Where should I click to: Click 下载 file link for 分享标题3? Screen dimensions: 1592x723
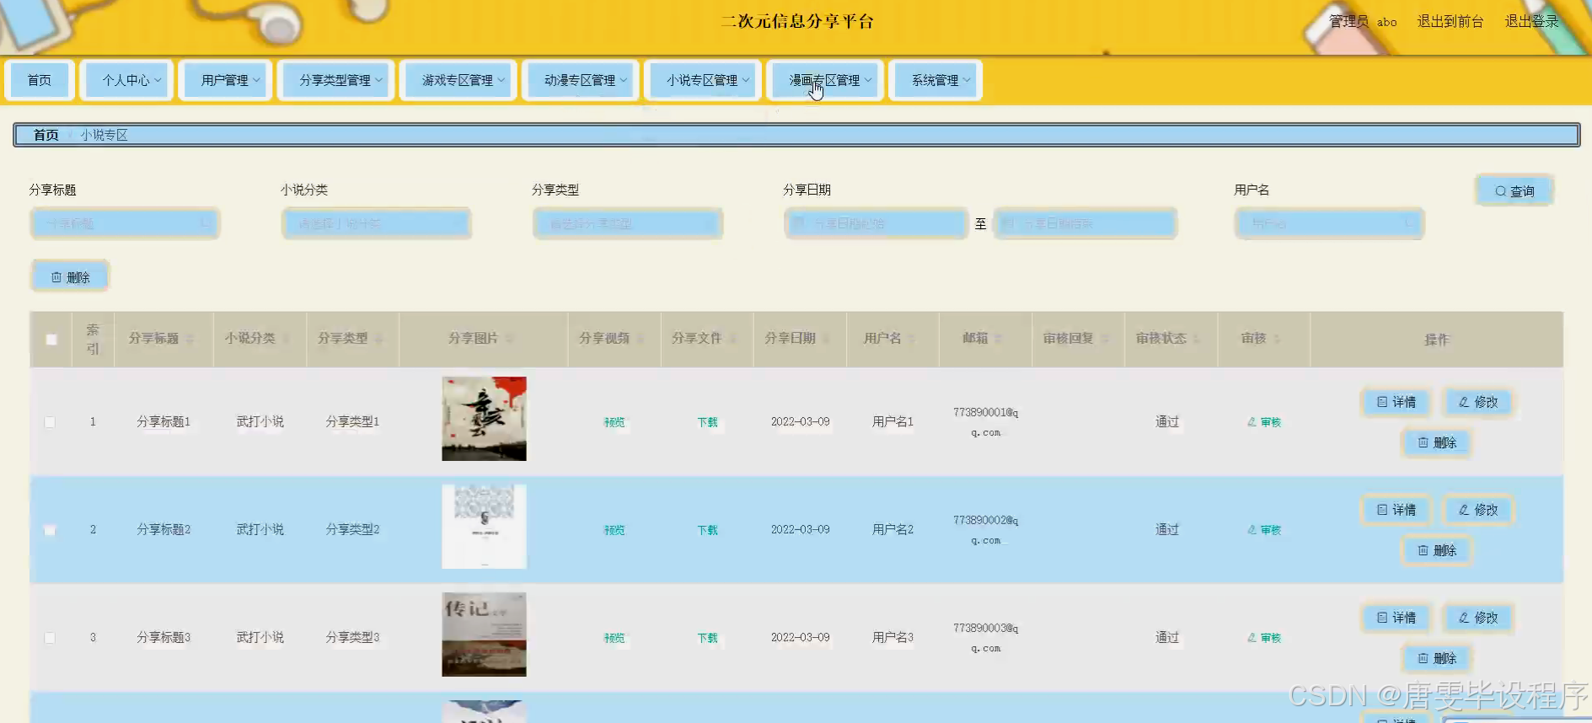pyautogui.click(x=707, y=638)
